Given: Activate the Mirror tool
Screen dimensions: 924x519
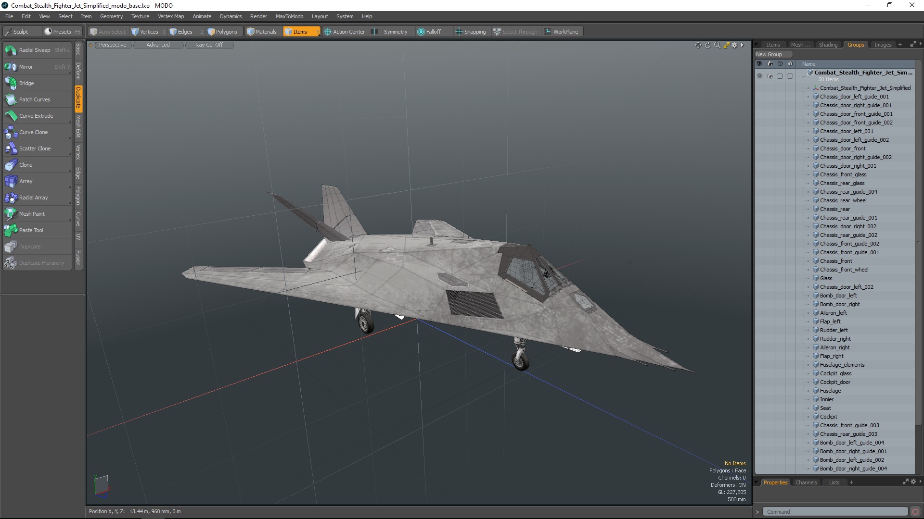Looking at the screenshot, I should point(26,67).
